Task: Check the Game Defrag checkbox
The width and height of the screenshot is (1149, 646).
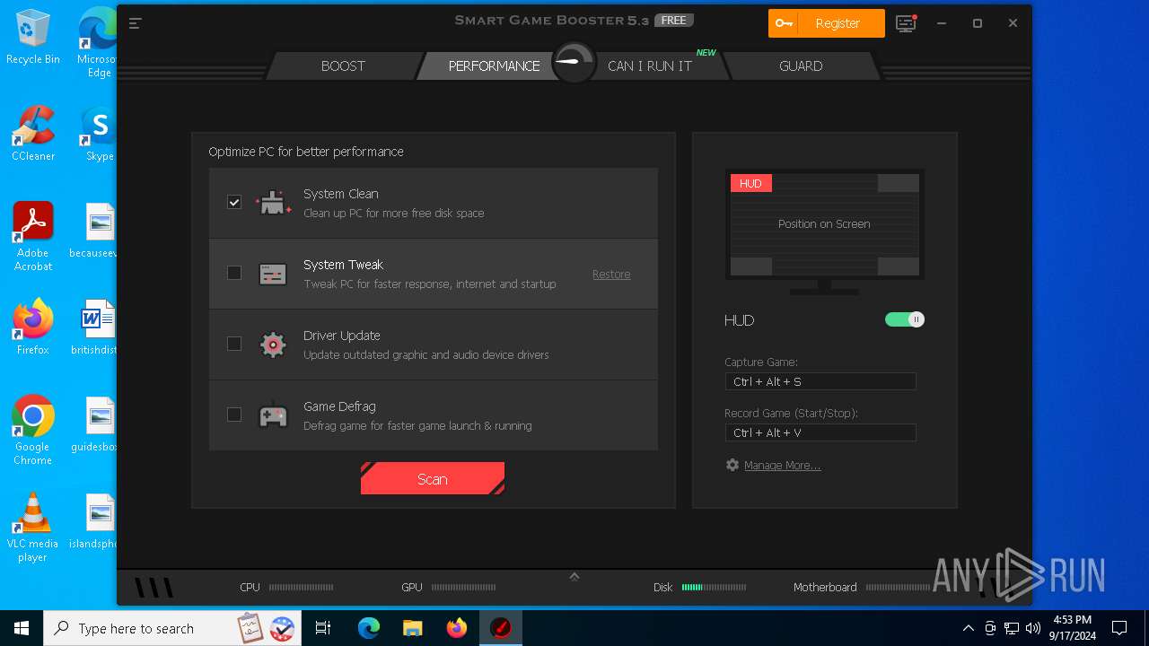Action: [x=234, y=415]
